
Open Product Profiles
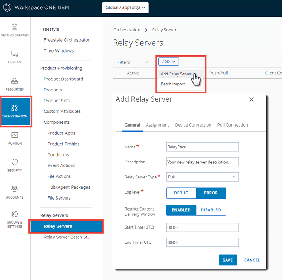point(63,144)
